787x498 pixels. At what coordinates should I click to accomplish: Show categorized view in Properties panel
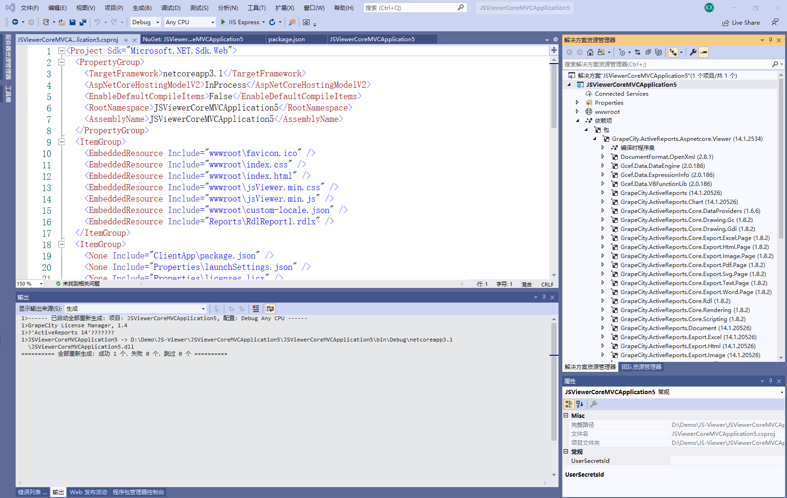tap(569, 404)
